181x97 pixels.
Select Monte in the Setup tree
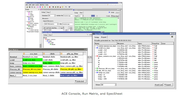(32, 27)
